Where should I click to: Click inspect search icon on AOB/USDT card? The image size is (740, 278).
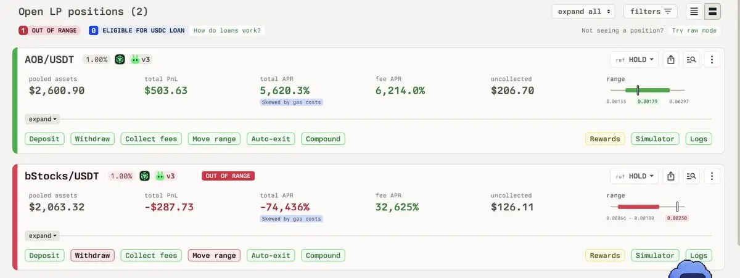click(x=691, y=60)
